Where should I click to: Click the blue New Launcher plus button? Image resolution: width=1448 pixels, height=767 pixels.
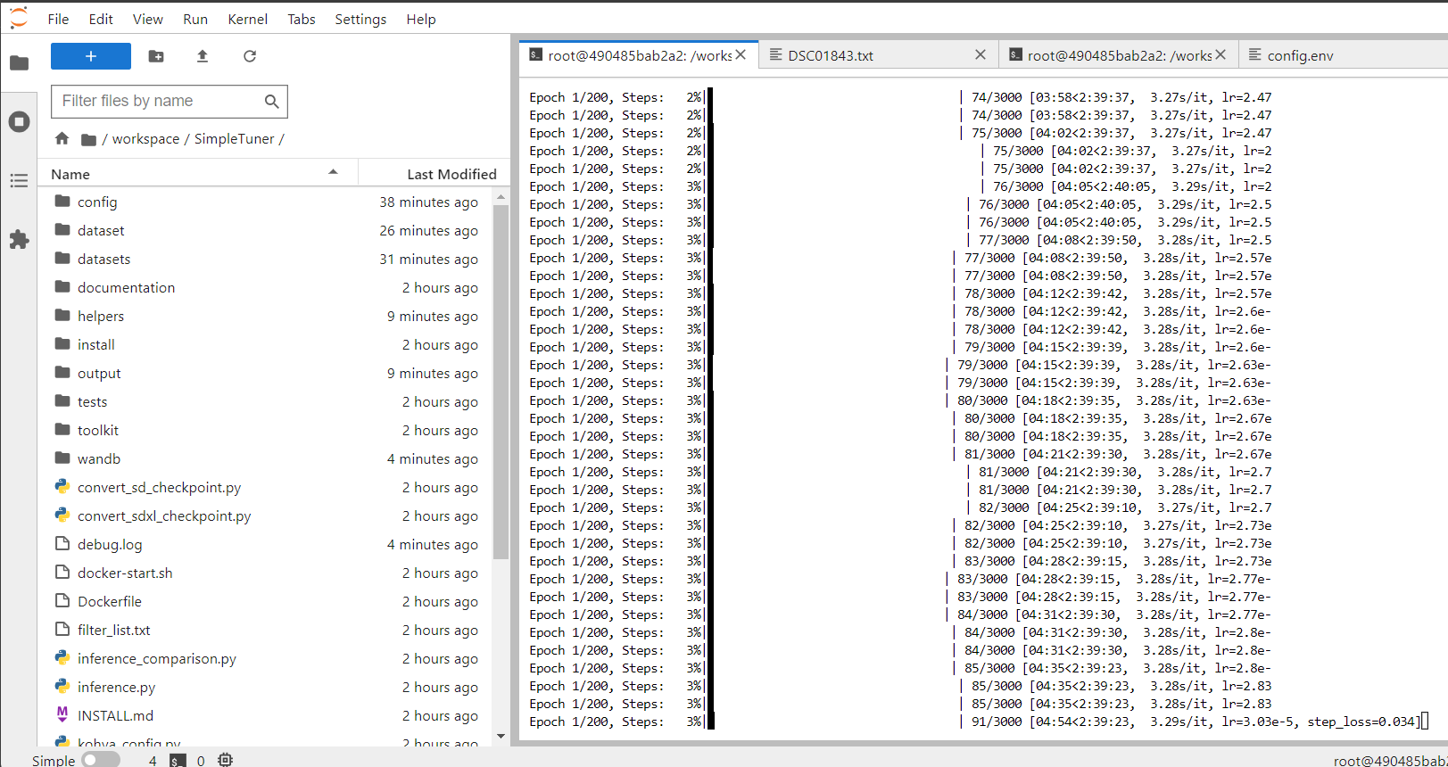point(91,56)
